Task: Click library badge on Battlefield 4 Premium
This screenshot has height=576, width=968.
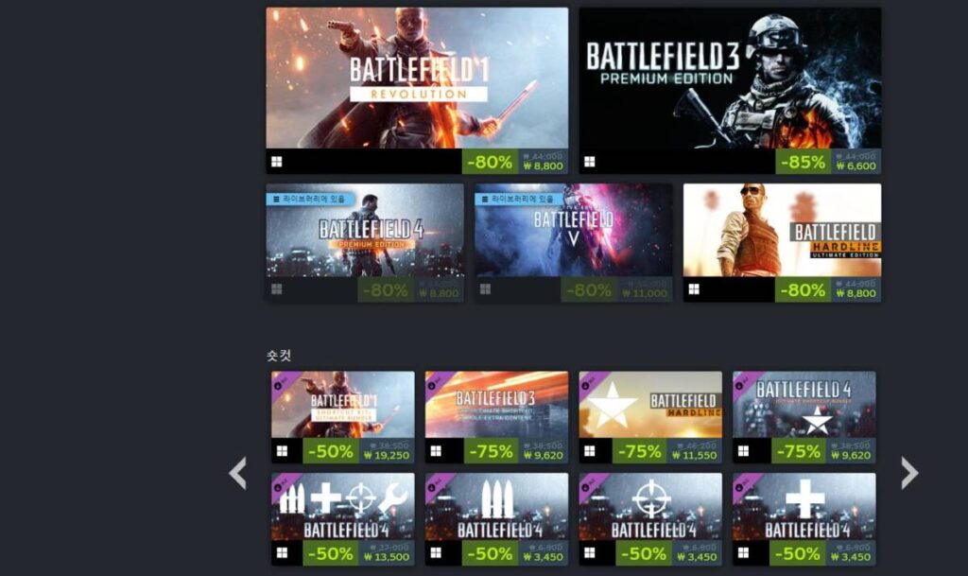Action: click(x=310, y=199)
